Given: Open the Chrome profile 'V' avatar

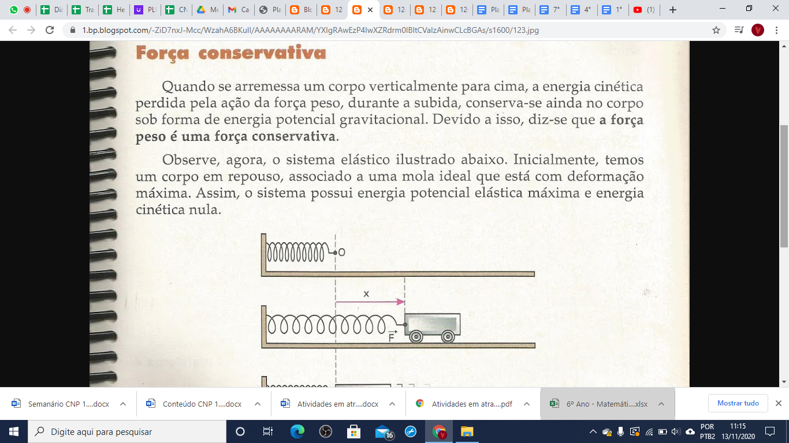Looking at the screenshot, I should (758, 30).
